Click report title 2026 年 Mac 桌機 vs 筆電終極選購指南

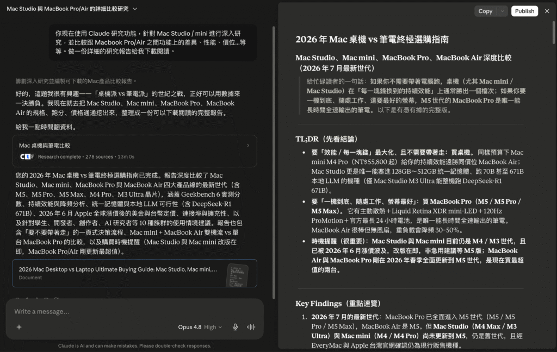[372, 40]
